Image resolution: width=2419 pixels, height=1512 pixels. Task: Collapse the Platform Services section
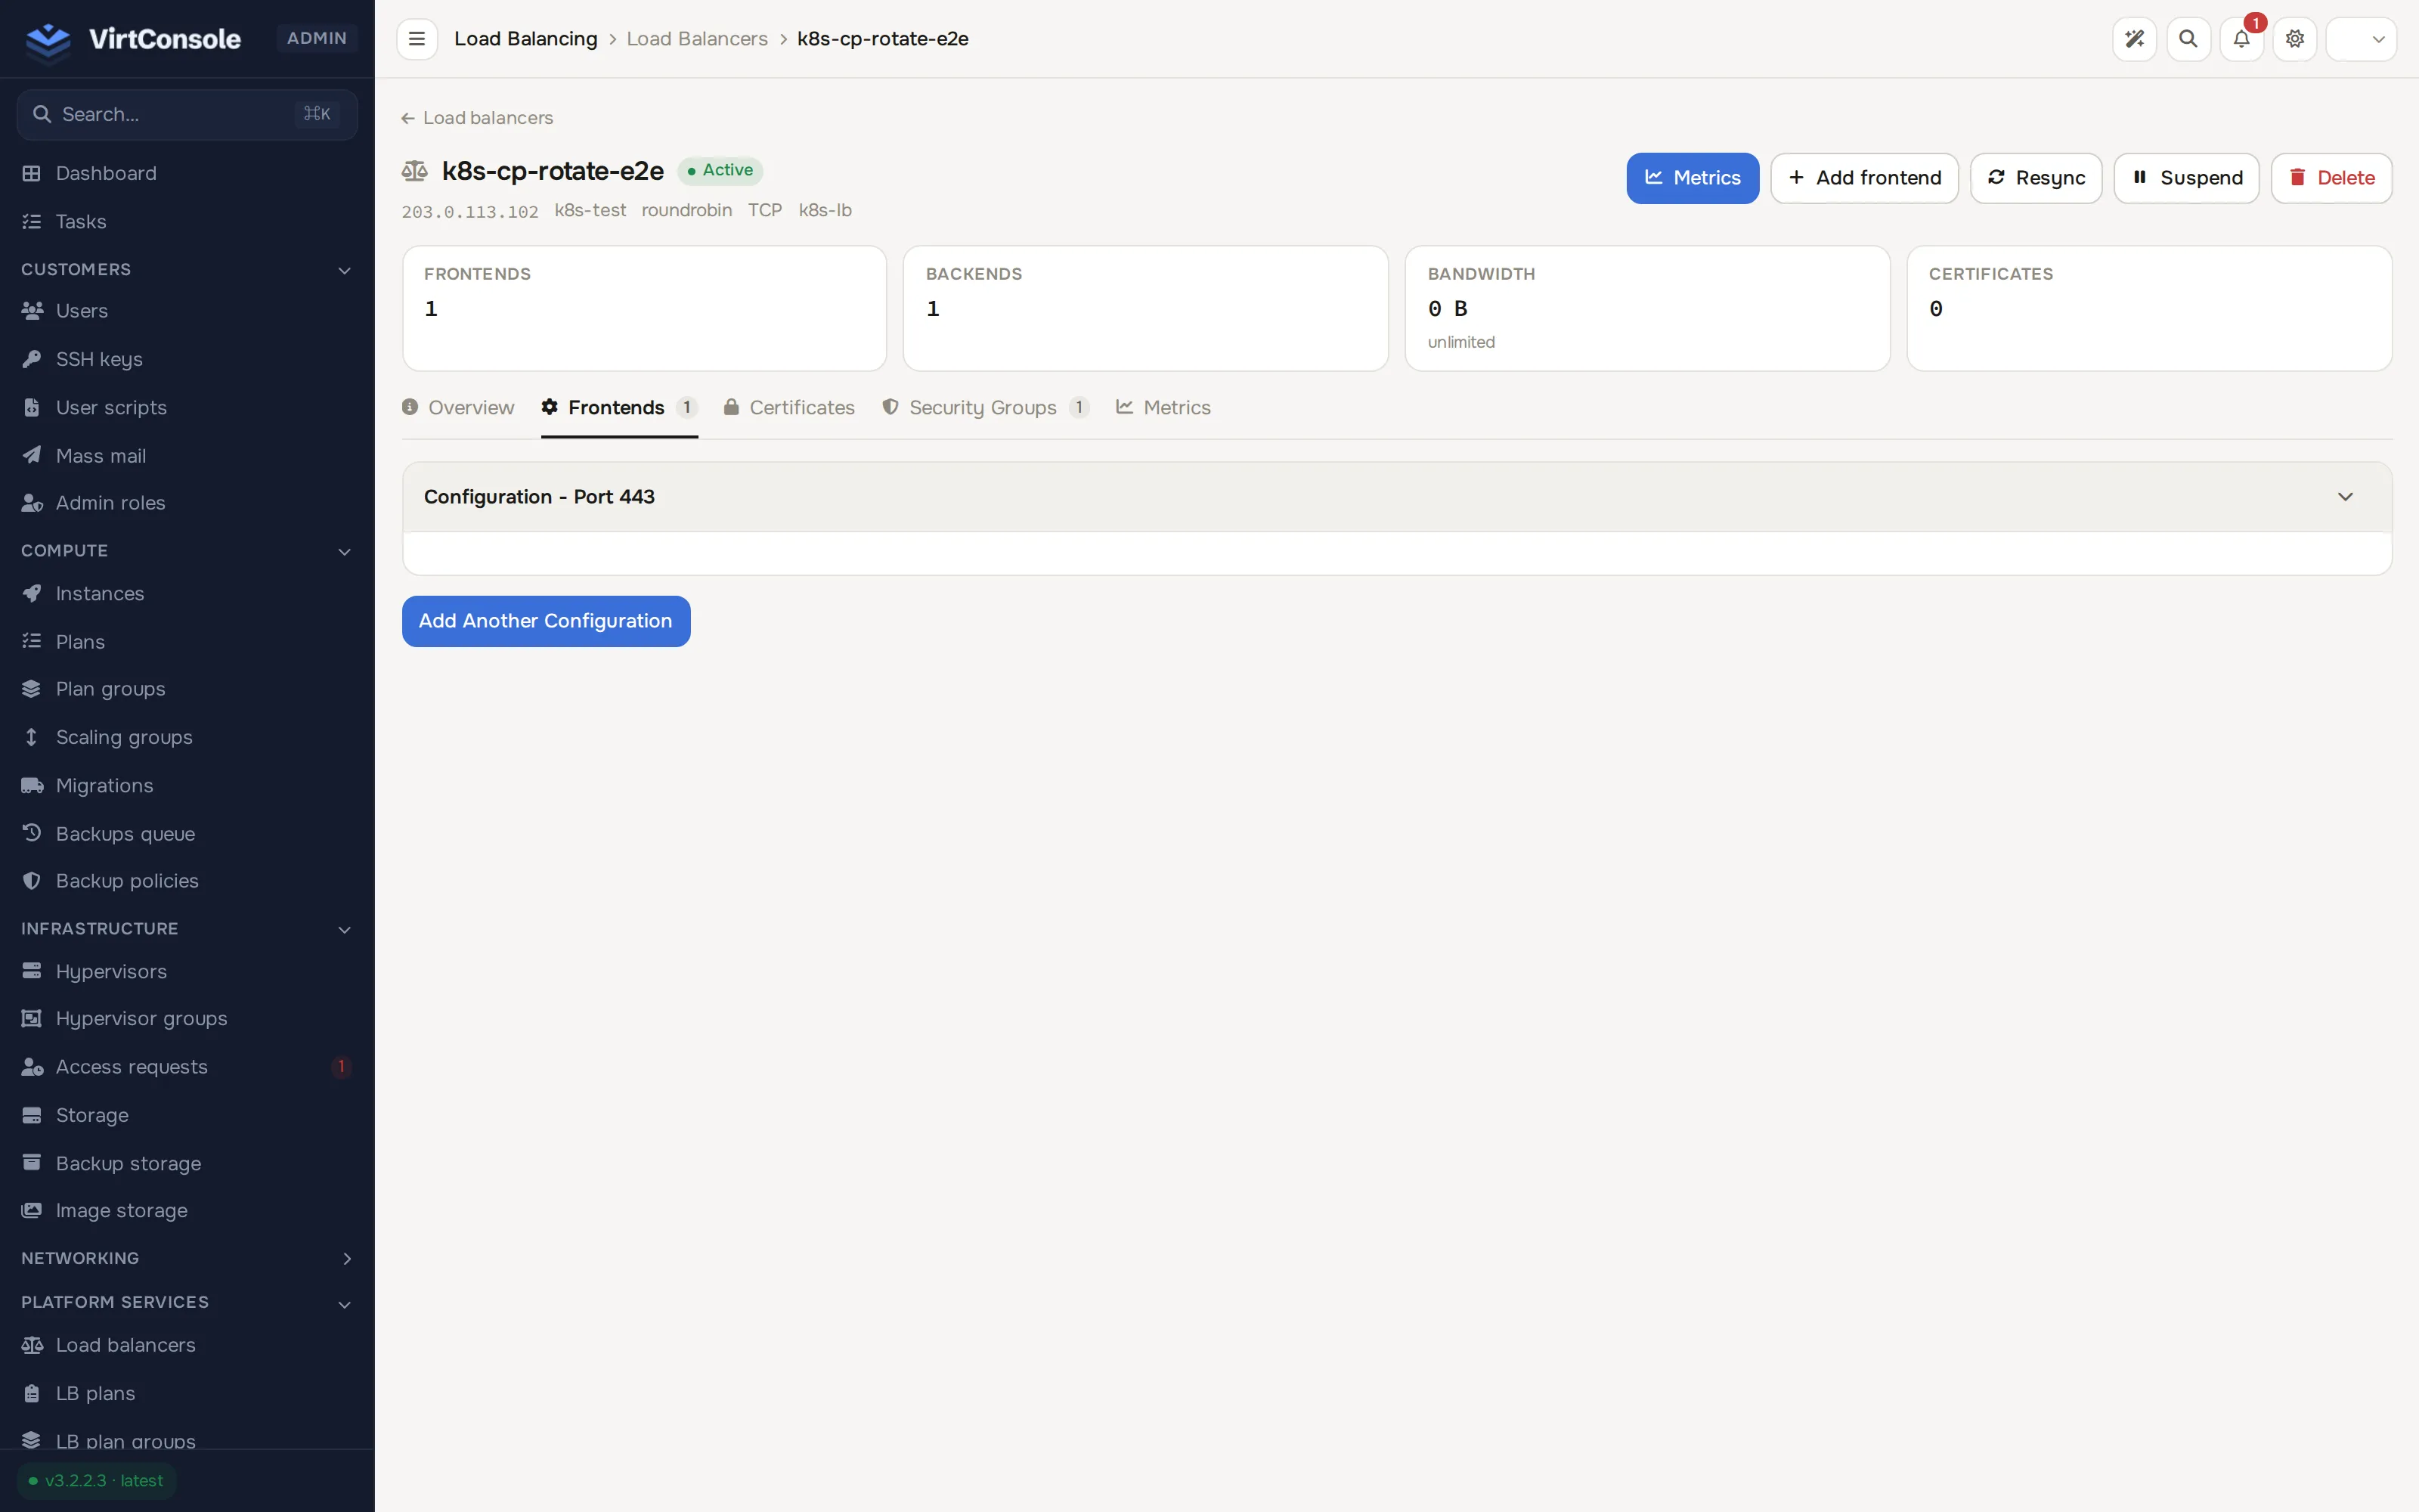pos(187,1303)
